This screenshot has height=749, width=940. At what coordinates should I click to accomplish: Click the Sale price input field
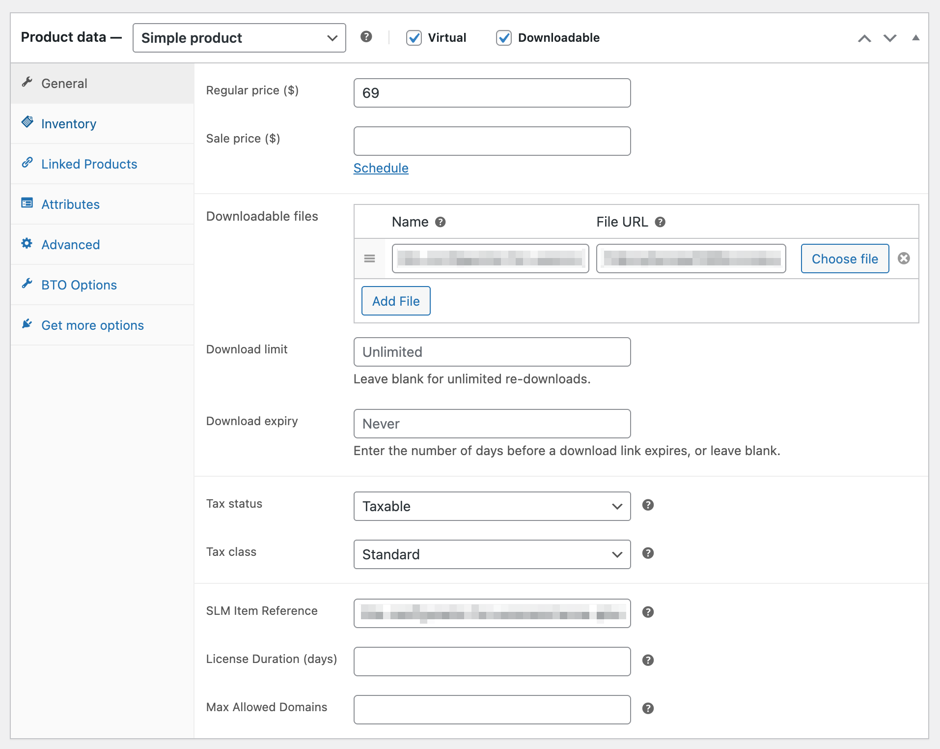click(492, 141)
